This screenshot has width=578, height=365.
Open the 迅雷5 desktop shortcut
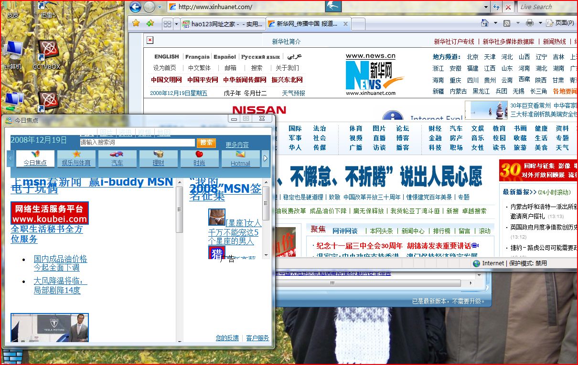(x=48, y=10)
